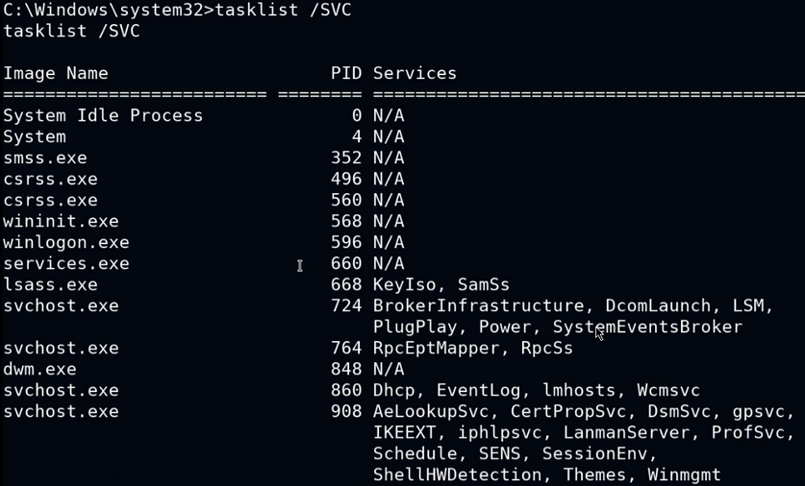805x486 pixels.
Task: Click the wininit.exe process name
Action: tap(61, 221)
